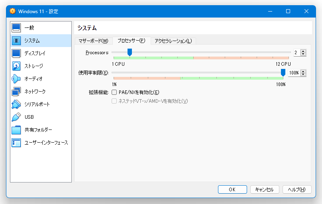The height and width of the screenshot is (204, 322).
Task: Select the システム chip icon in sidebar
Action: tap(16, 41)
